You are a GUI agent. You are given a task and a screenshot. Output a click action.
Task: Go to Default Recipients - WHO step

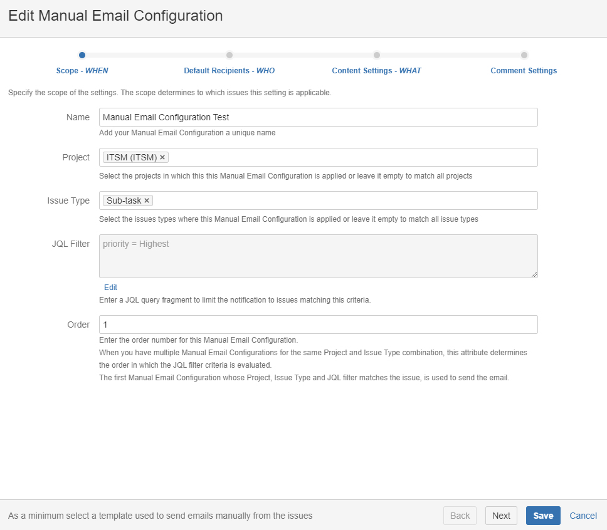229,71
